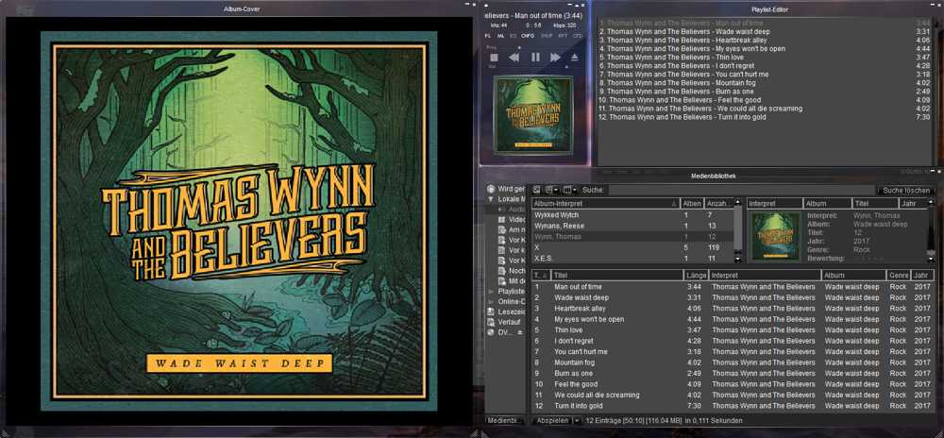Screen dimensions: 944x438
Task: Select 'Heartbreak alley' in the library track list
Action: [x=581, y=308]
